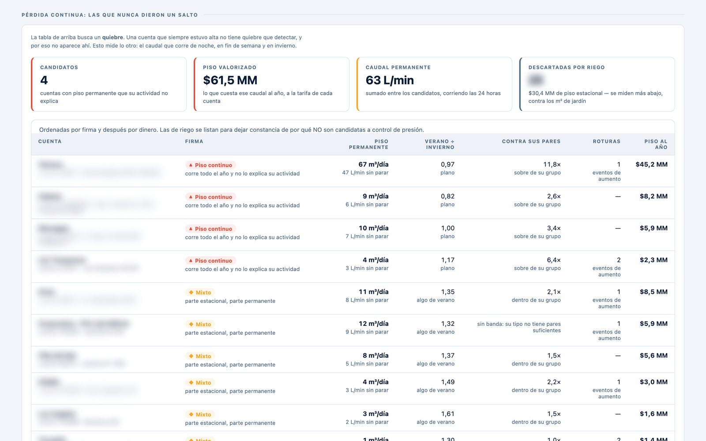Click the 0,97 summer-winter ratio
Viewport: 706px width, 441px height.
[x=447, y=164]
